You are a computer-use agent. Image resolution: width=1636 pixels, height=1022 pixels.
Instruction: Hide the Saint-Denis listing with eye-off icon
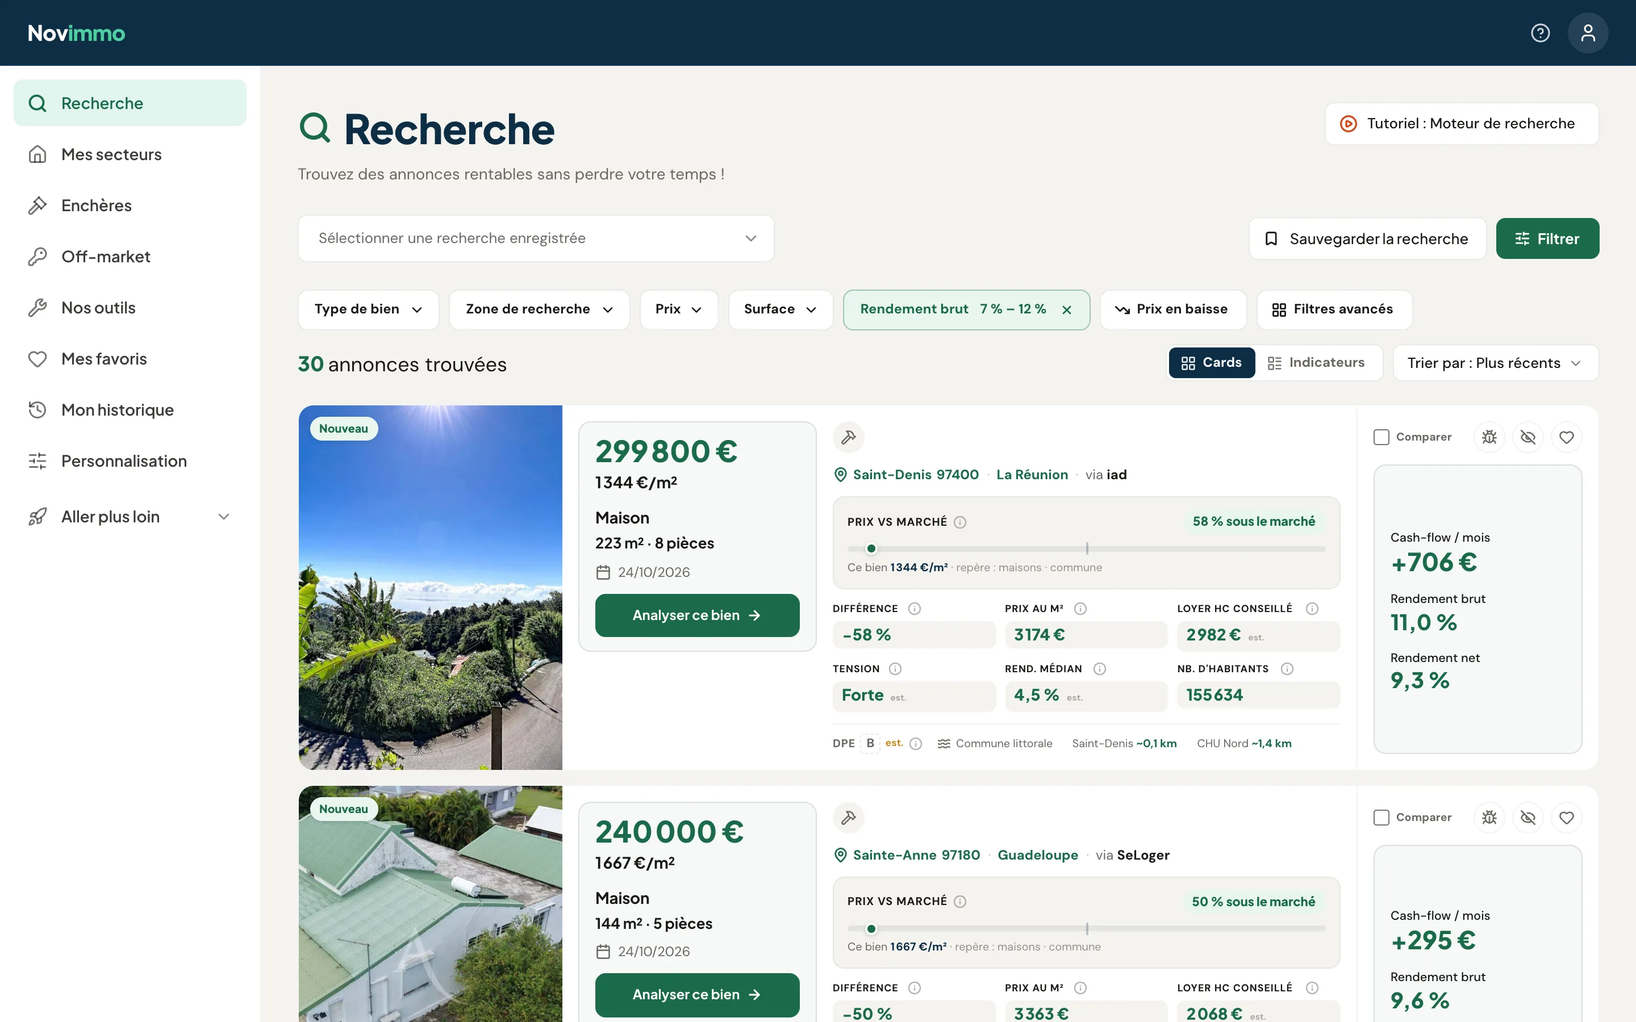[1528, 437]
